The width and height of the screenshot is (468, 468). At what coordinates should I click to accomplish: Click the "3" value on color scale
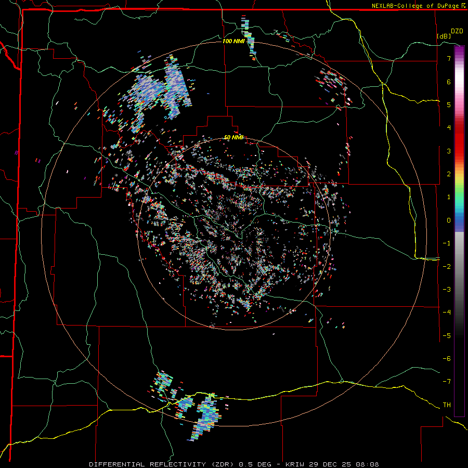tap(449, 151)
